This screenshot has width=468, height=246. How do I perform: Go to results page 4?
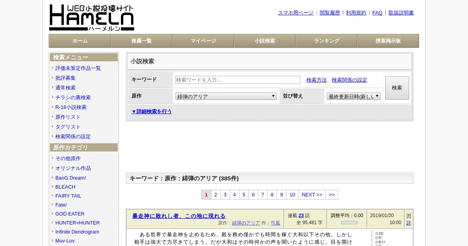(234, 194)
